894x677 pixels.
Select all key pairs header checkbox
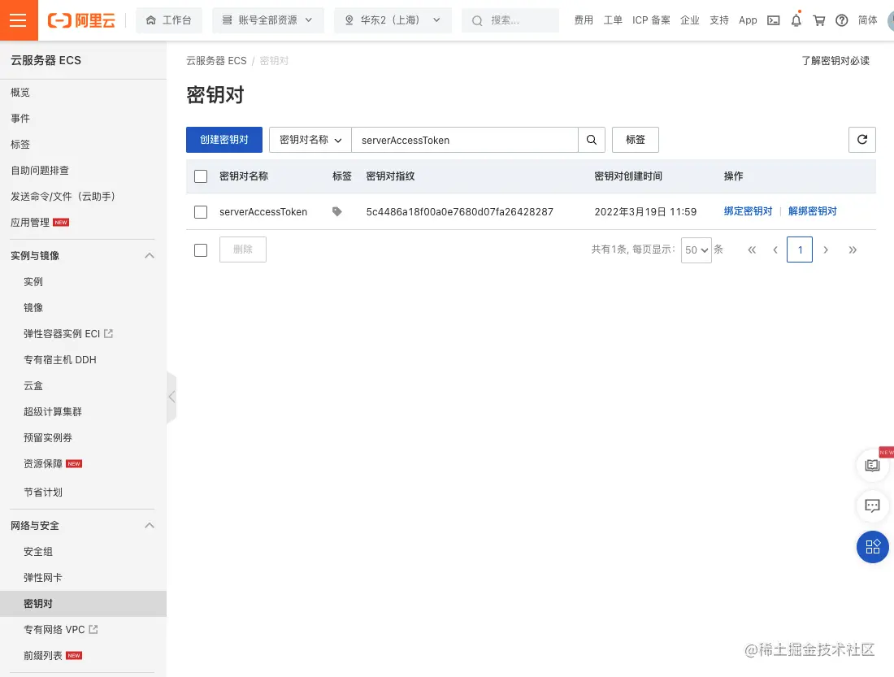(x=201, y=176)
